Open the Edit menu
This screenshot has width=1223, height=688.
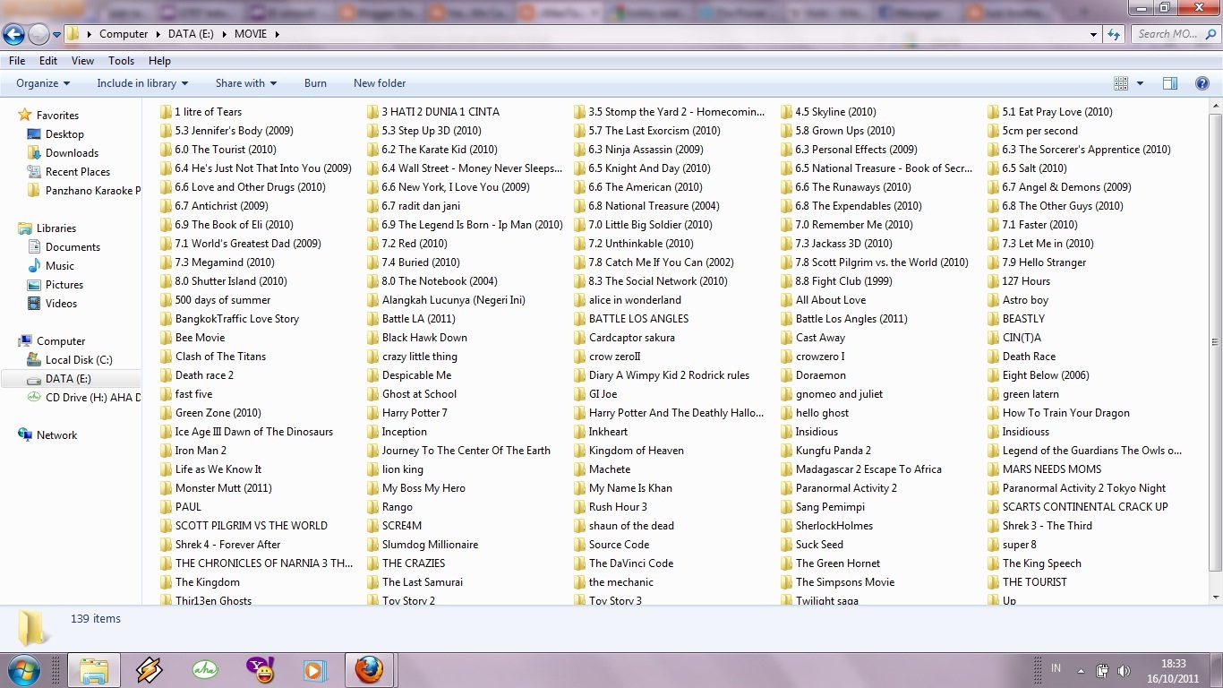click(48, 61)
